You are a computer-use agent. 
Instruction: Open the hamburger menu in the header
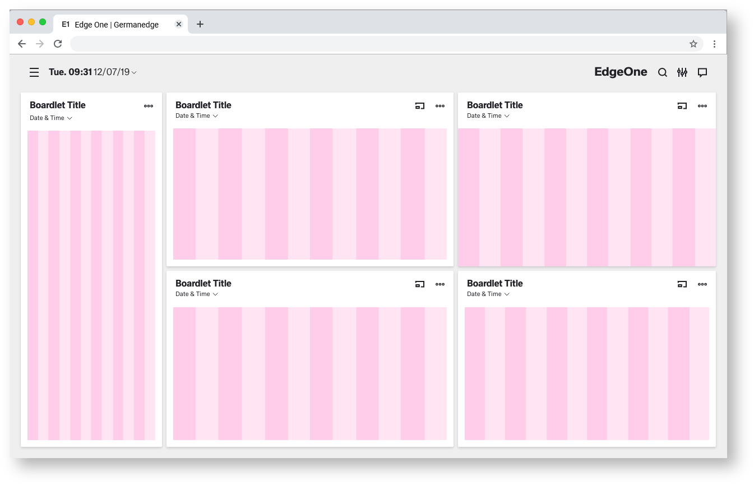tap(34, 72)
